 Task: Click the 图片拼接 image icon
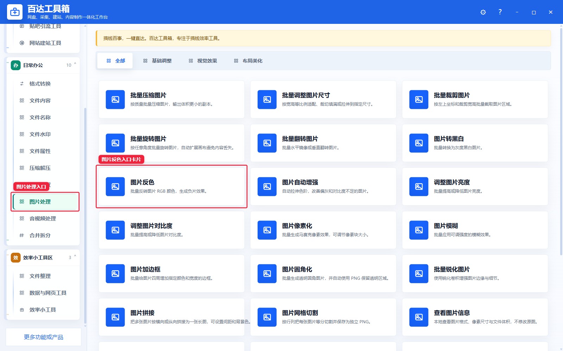[x=115, y=317]
